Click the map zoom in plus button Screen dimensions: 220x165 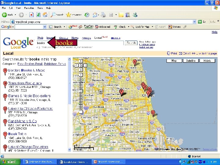pos(81,75)
